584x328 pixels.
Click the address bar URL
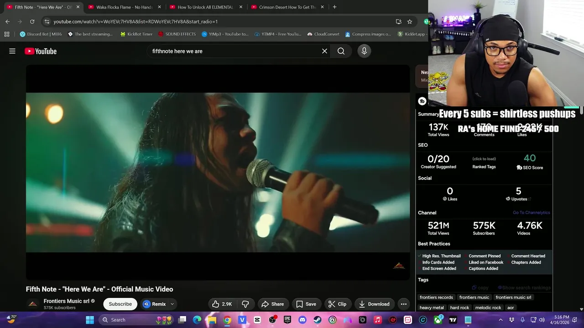136,21
